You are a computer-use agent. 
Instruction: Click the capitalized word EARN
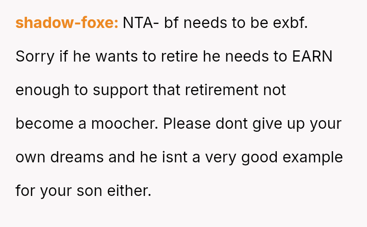(312, 56)
